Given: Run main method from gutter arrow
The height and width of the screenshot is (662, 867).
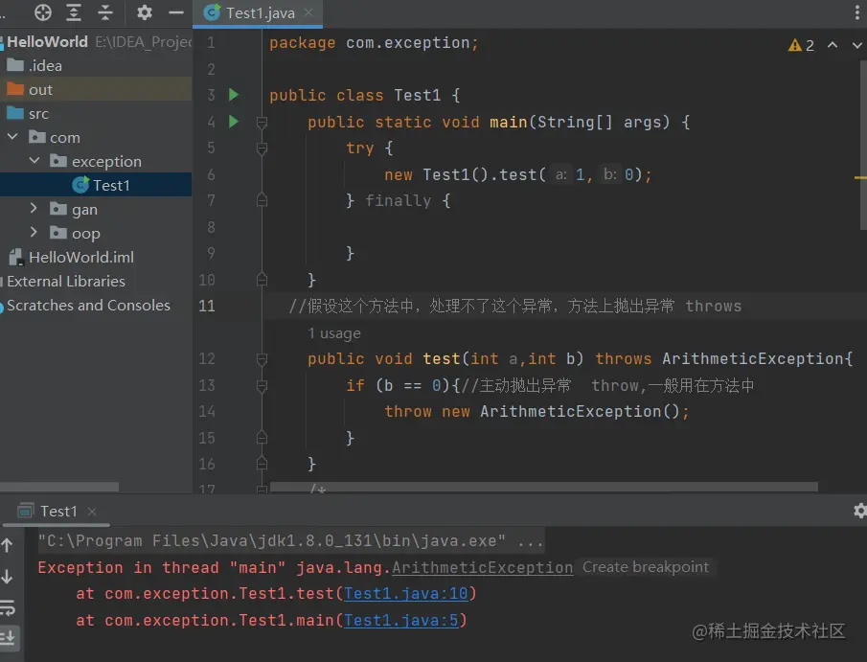Looking at the screenshot, I should click(x=234, y=121).
